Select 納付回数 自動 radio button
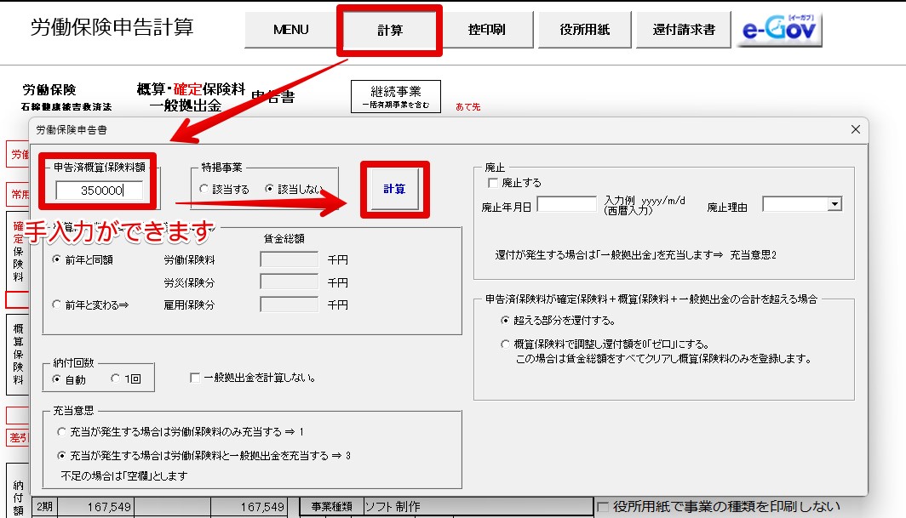Screen dimensions: 906x518 click(x=56, y=379)
